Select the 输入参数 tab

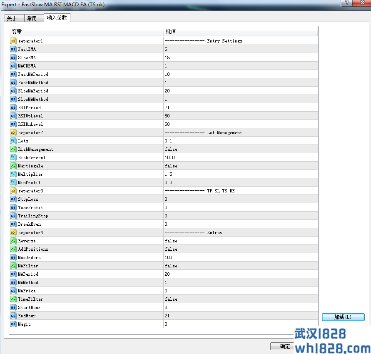coord(57,18)
